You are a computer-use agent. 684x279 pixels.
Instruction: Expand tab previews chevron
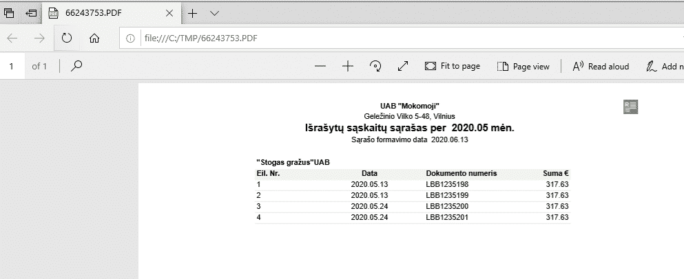(214, 13)
